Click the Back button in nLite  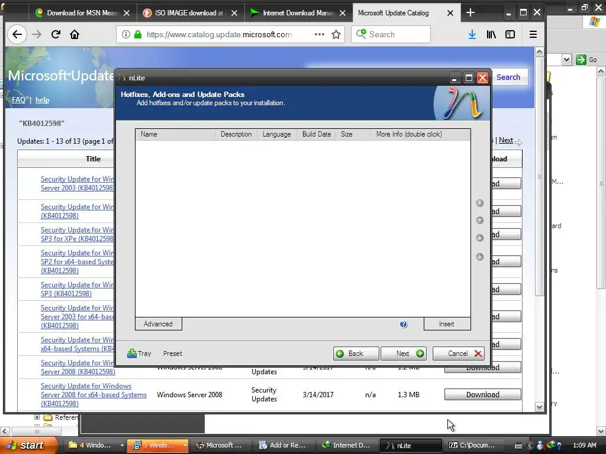point(356,354)
